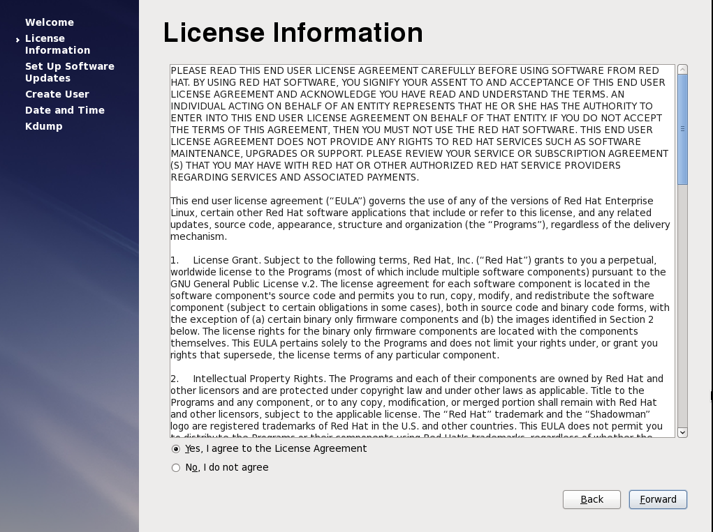Click the License Information page heading
713x532 pixels.
point(293,33)
